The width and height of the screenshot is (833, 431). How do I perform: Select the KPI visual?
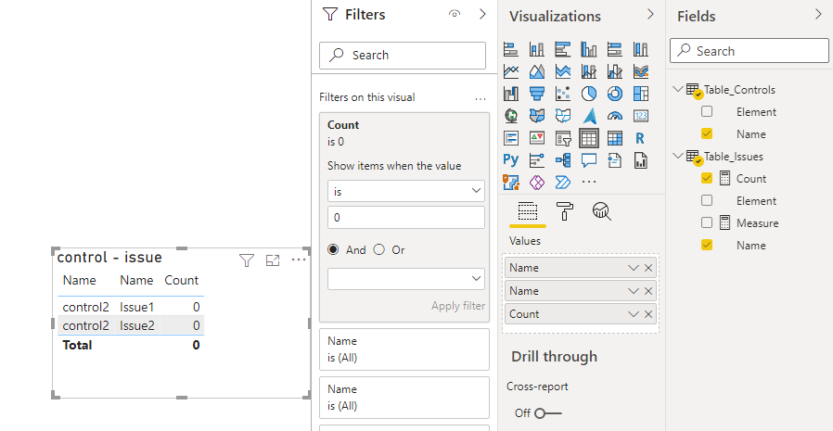pos(536,138)
